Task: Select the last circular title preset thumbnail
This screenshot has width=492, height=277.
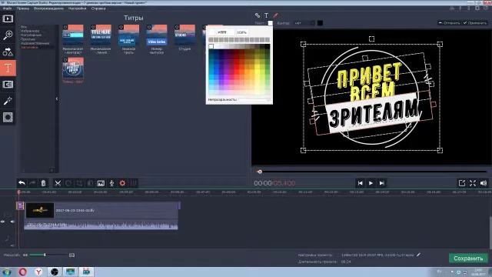Action: (73, 68)
